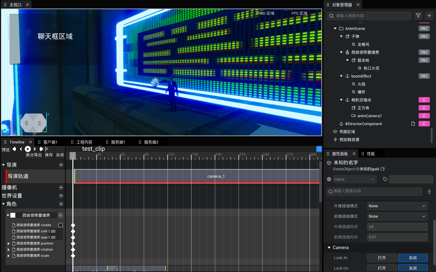Toggle white color box on 西装领带墨镜男 track
436x272 pixels.
tap(13, 215)
